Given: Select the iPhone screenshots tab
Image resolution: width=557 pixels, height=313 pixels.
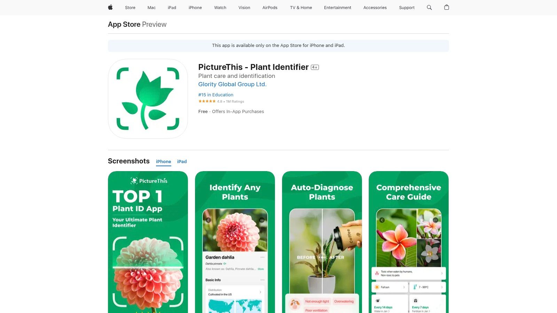Looking at the screenshot, I should pyautogui.click(x=164, y=161).
